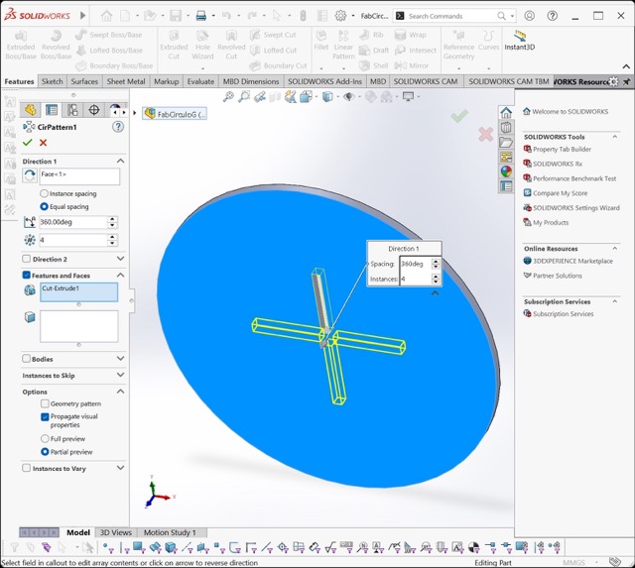Enable the Direction 2 checkbox

click(27, 259)
